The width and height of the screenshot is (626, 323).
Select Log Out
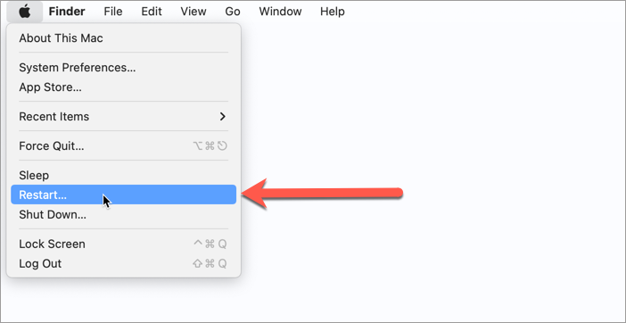[x=123, y=263]
